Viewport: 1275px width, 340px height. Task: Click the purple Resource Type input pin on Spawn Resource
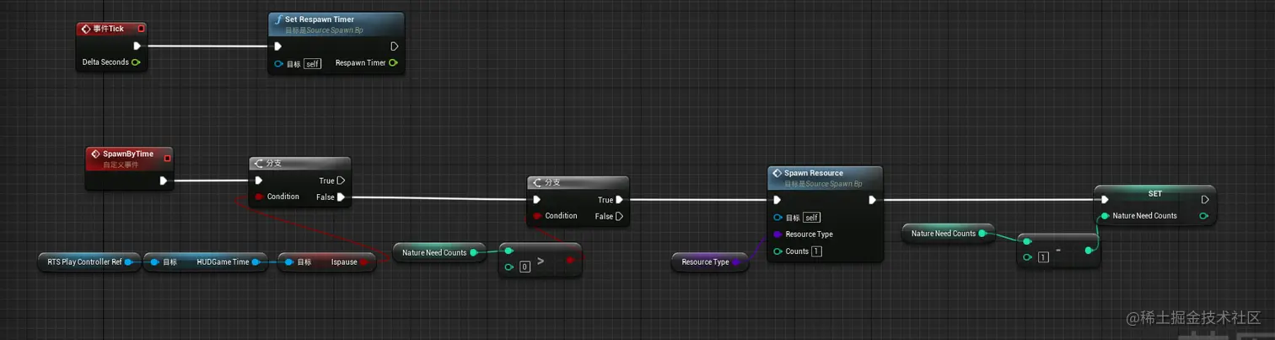click(777, 235)
